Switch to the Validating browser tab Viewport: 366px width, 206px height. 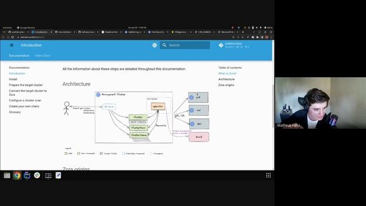(134, 32)
